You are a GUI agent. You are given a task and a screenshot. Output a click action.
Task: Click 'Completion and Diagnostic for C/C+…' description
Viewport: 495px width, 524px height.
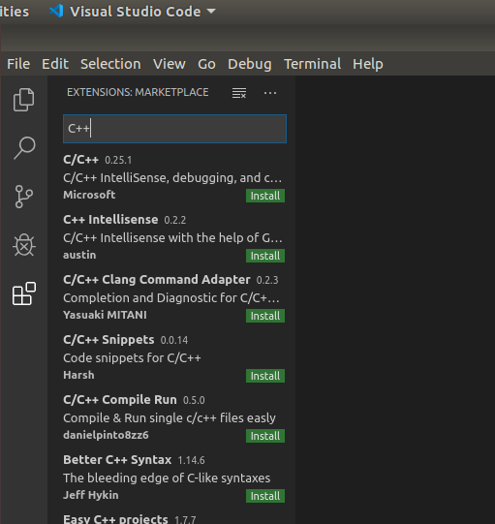(171, 298)
